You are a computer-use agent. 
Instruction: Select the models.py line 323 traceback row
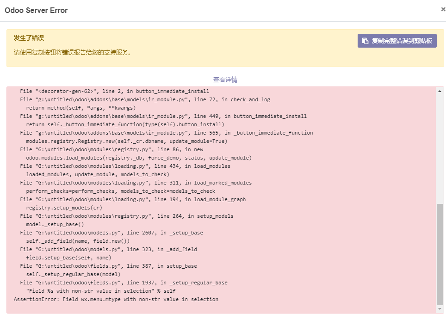point(108,249)
